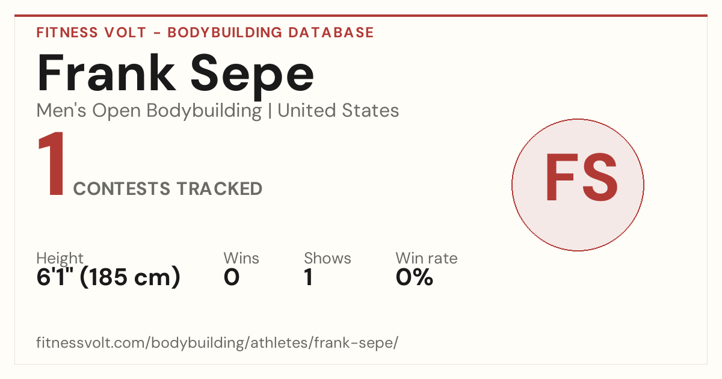The image size is (722, 379).
Task: Click the Wins stat label
Action: (241, 259)
